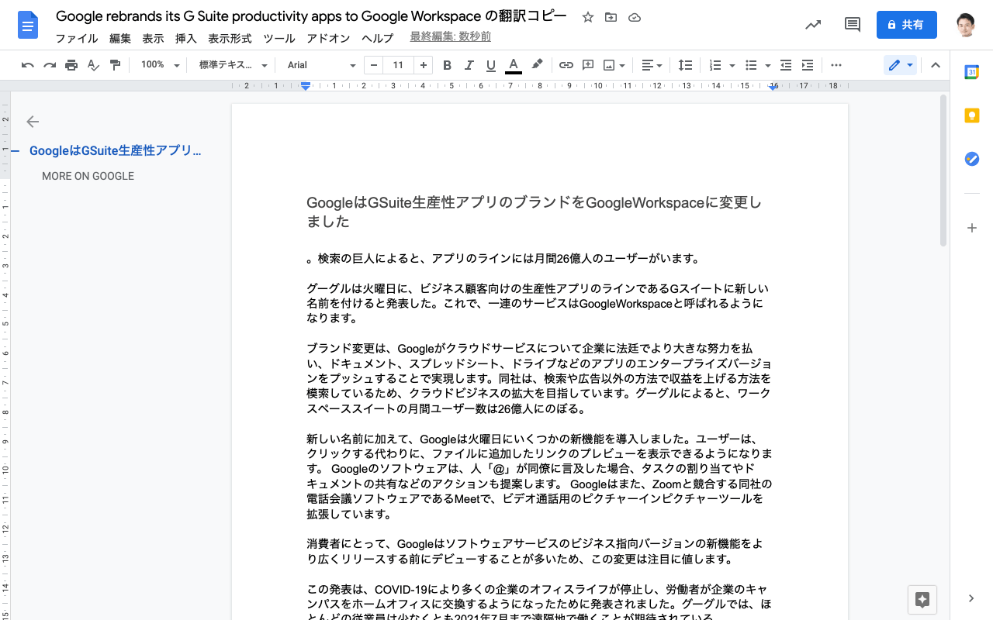Add a comment from the toolbar
993x620 pixels.
click(x=588, y=65)
